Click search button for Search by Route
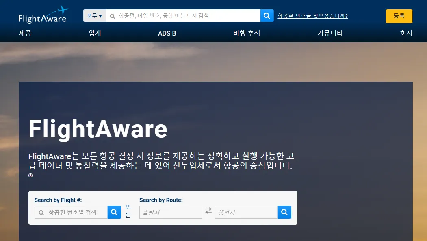Screen dimensions: 427x241 (x=284, y=212)
